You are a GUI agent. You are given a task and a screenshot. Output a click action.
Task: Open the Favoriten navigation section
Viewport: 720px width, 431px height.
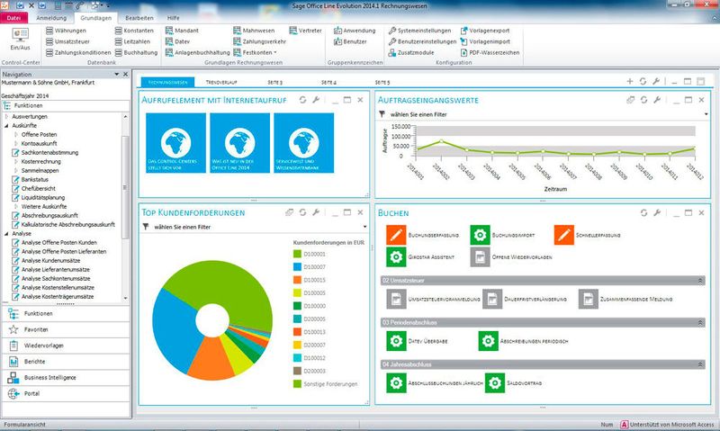click(66, 329)
